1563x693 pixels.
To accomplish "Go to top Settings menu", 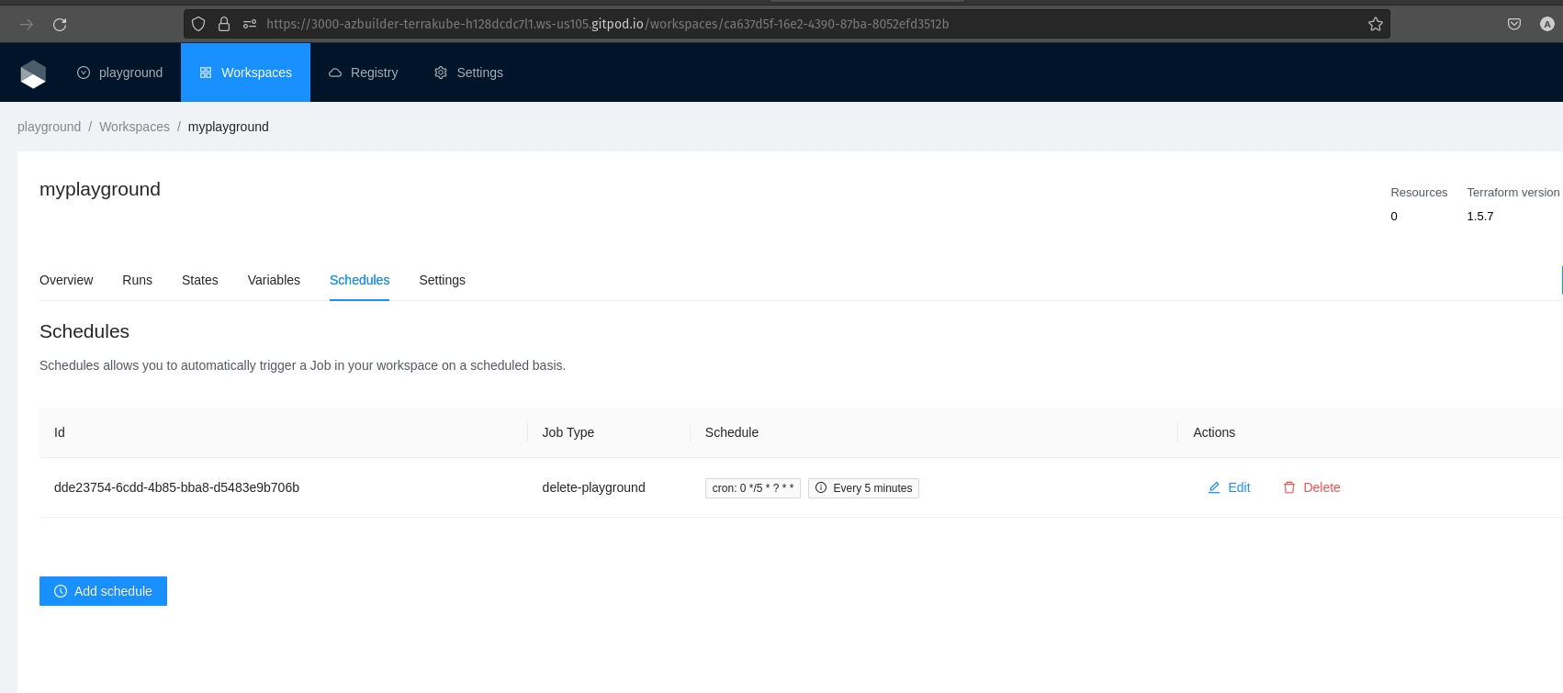I will point(468,73).
